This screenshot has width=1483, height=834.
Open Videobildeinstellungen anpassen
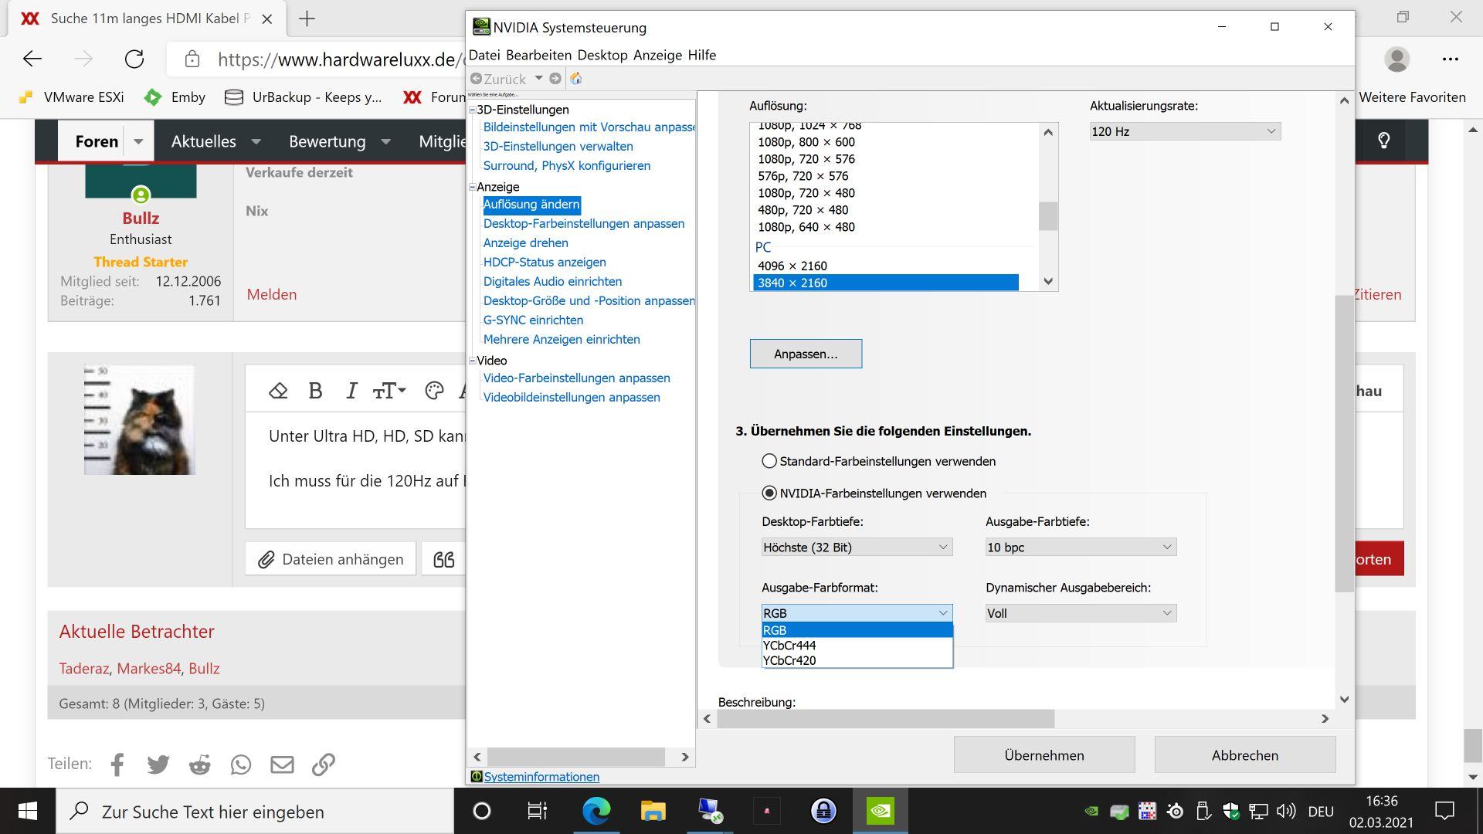[572, 397]
